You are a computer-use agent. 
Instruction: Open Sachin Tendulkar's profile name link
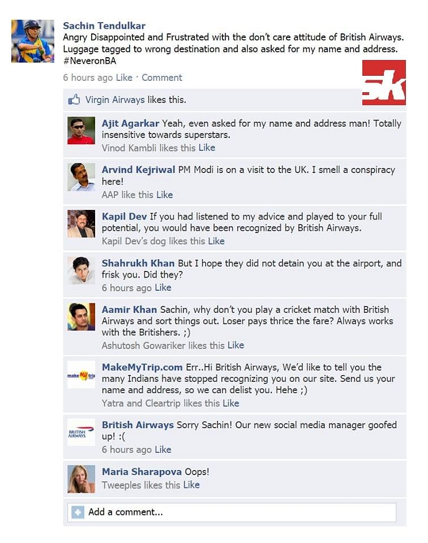pos(104,25)
